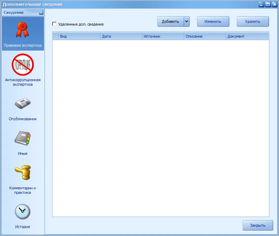The image size is (279, 236).
Task: Expand the Добавить dropdown arrow
Action: tap(187, 21)
